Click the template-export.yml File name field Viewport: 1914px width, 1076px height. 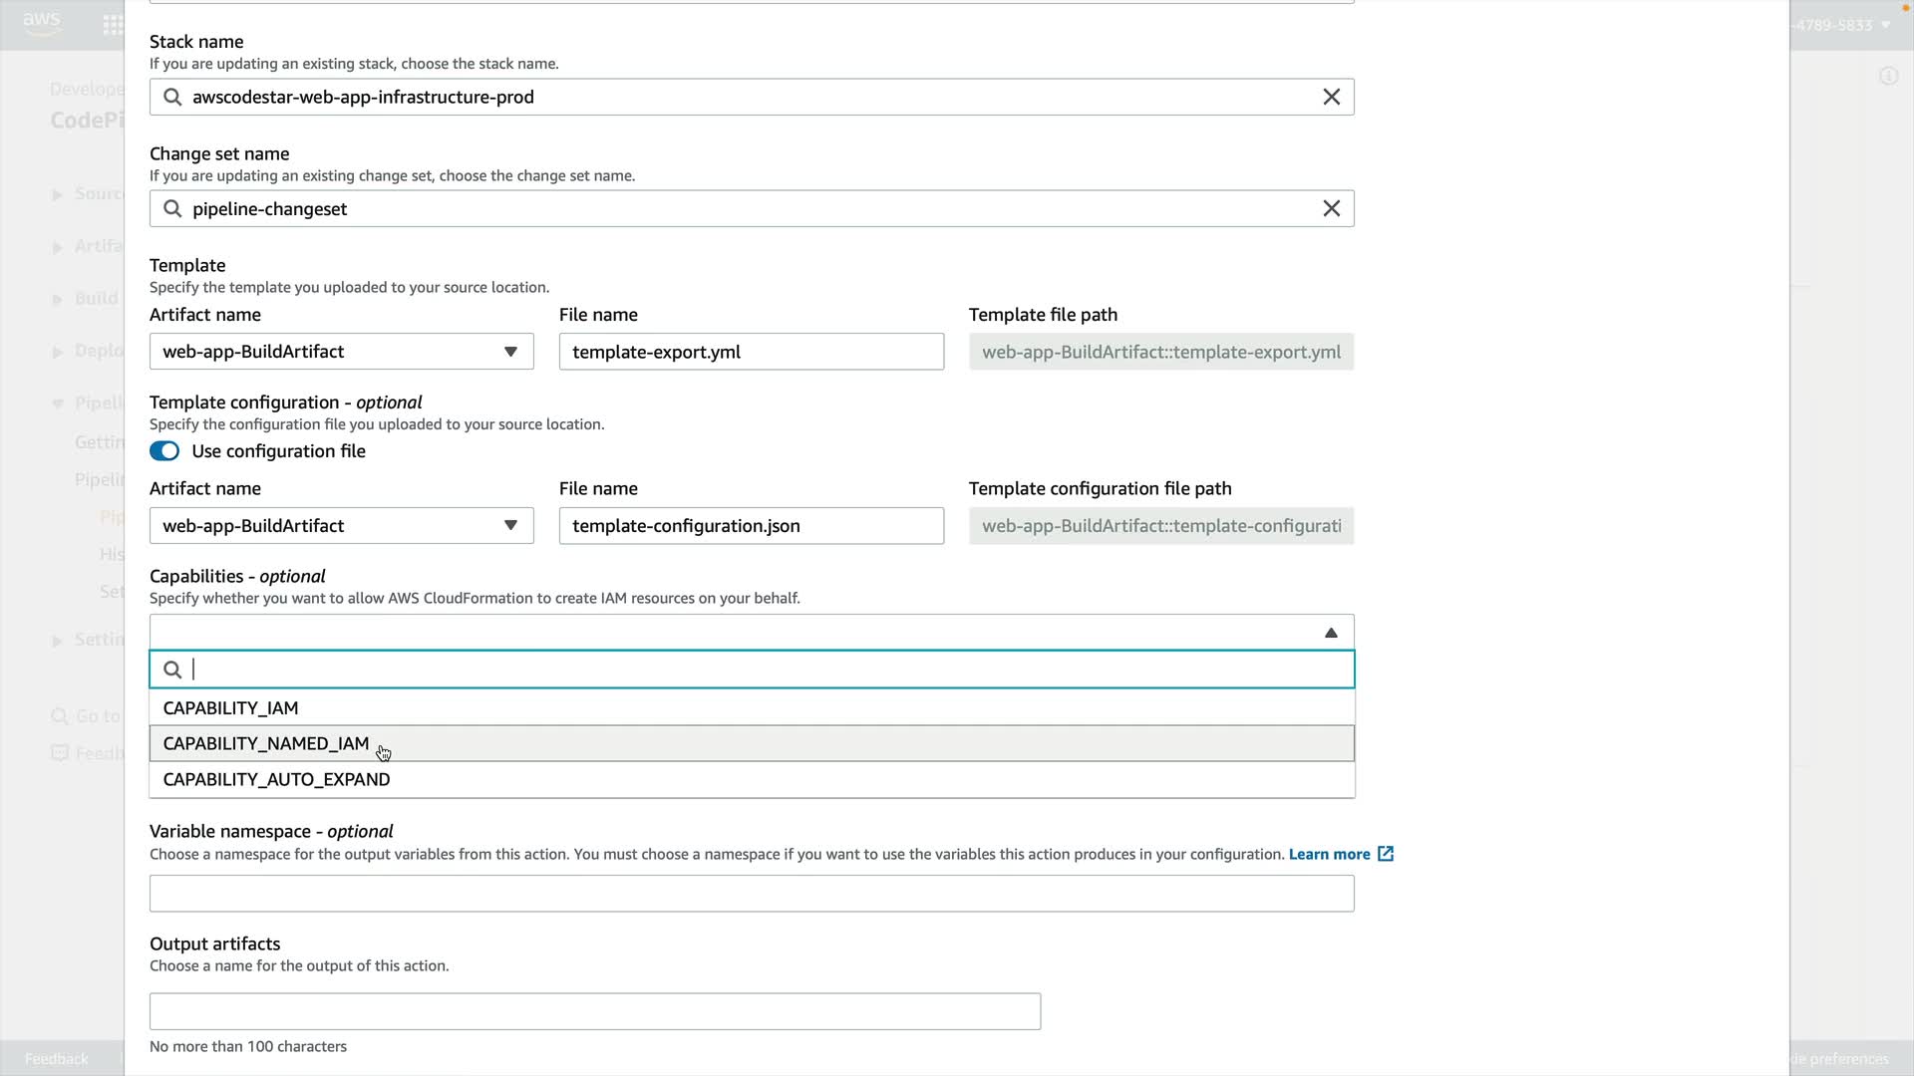(751, 352)
